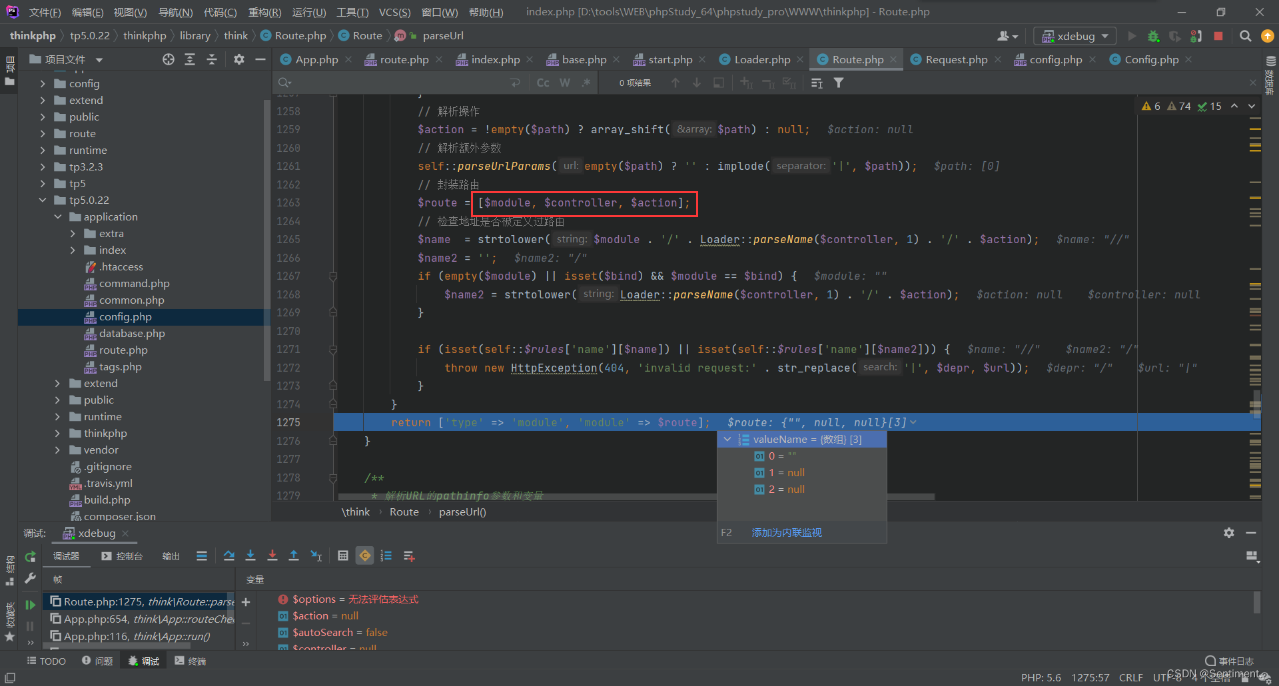Screen dimensions: 1279x686
Task: Open the Evaluate Expression calculator icon
Action: point(343,555)
